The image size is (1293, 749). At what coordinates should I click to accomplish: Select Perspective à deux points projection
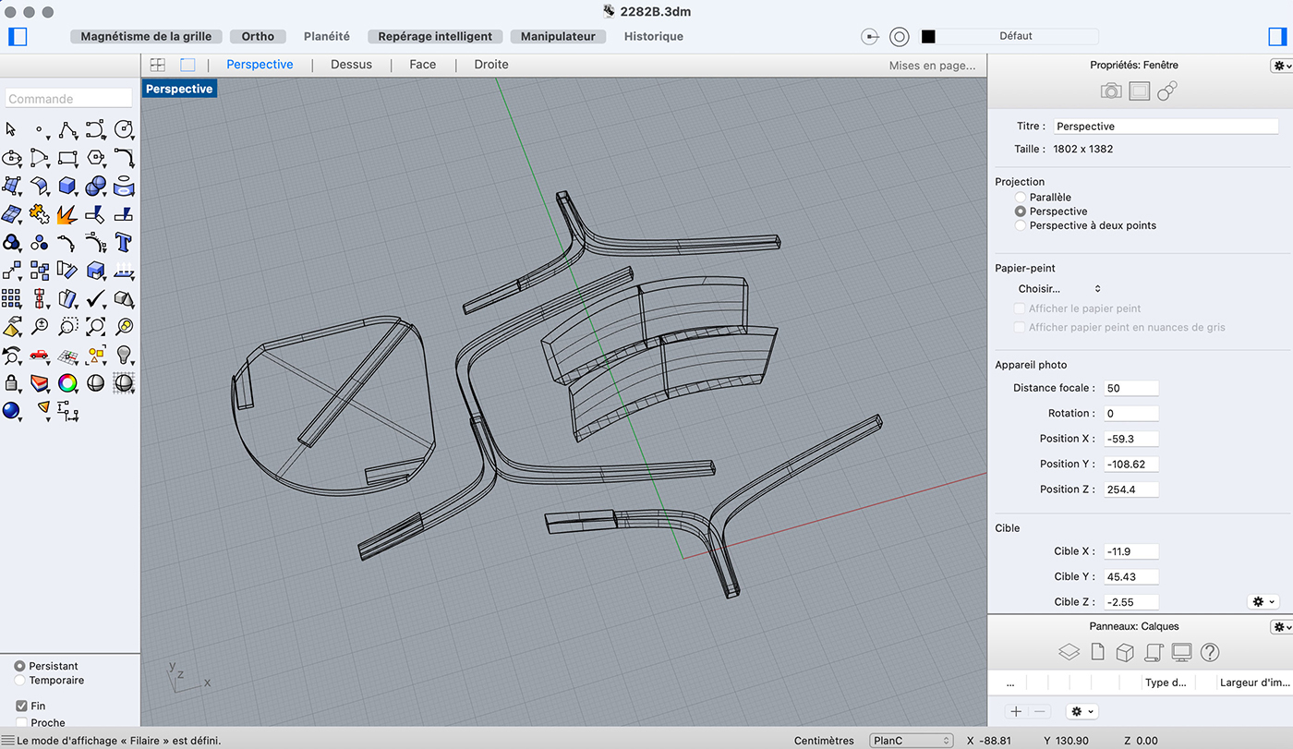coord(1021,225)
